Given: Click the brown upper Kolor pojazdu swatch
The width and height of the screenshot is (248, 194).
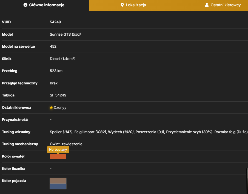Looking at the screenshot, I should 58,181.
